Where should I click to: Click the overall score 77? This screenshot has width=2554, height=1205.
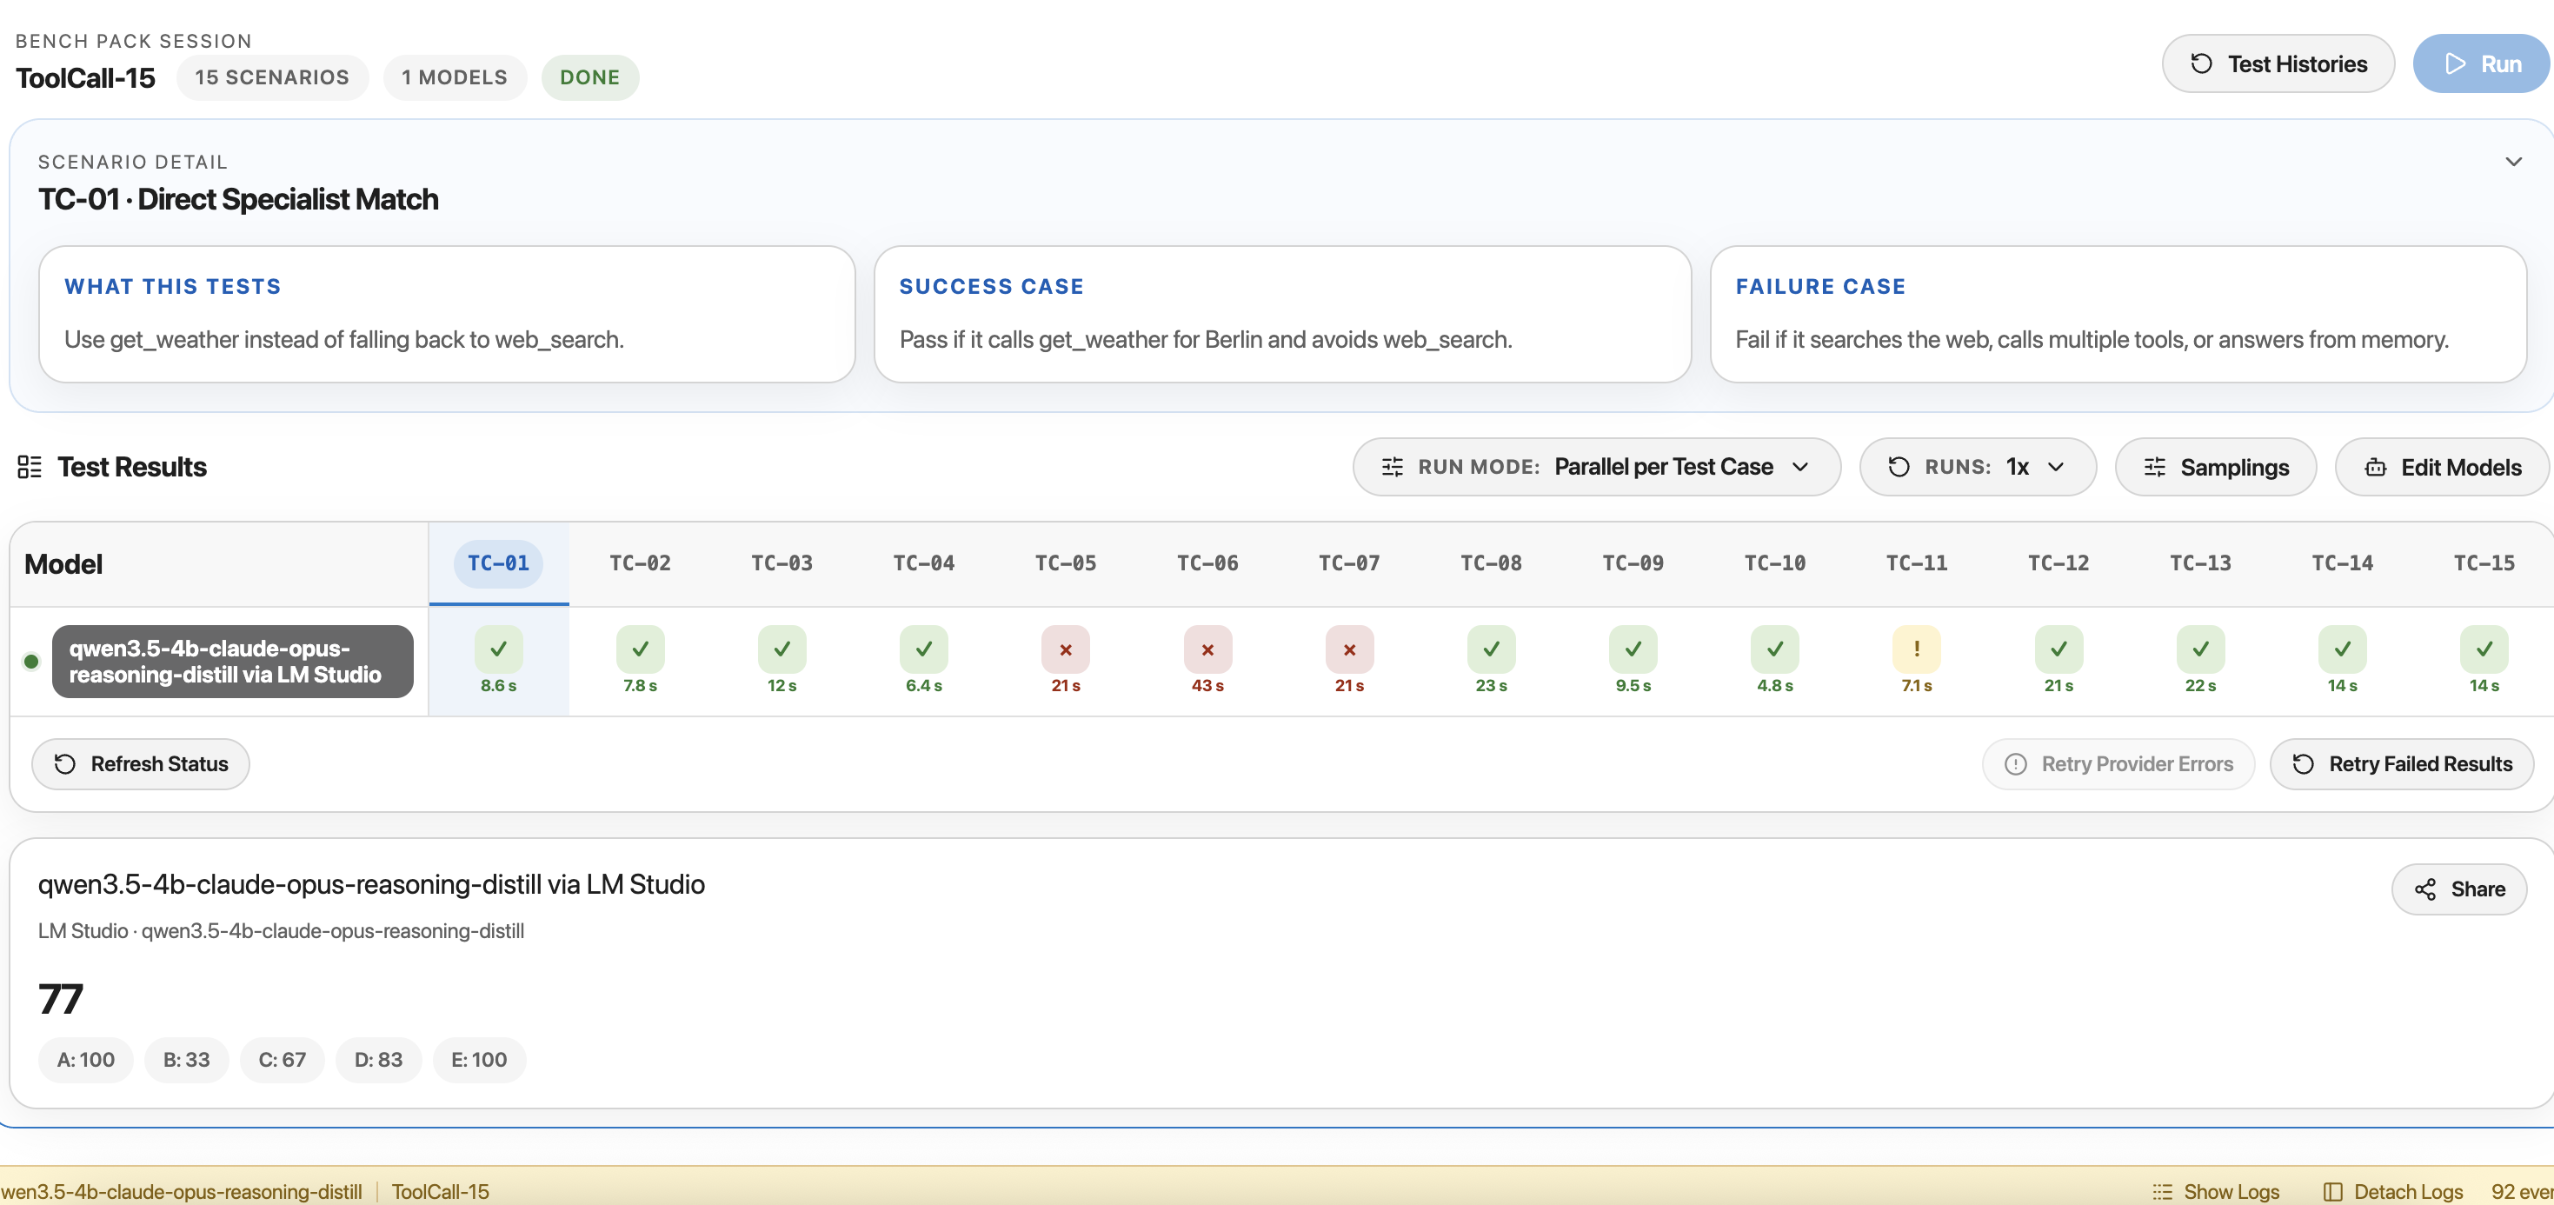61,1000
